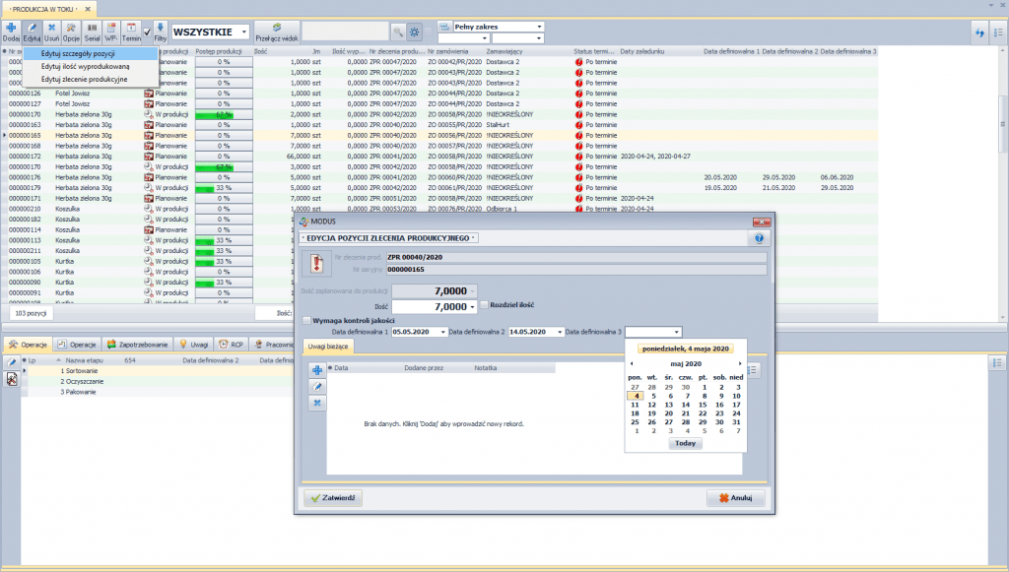Click the magnifier search icon

[398, 32]
